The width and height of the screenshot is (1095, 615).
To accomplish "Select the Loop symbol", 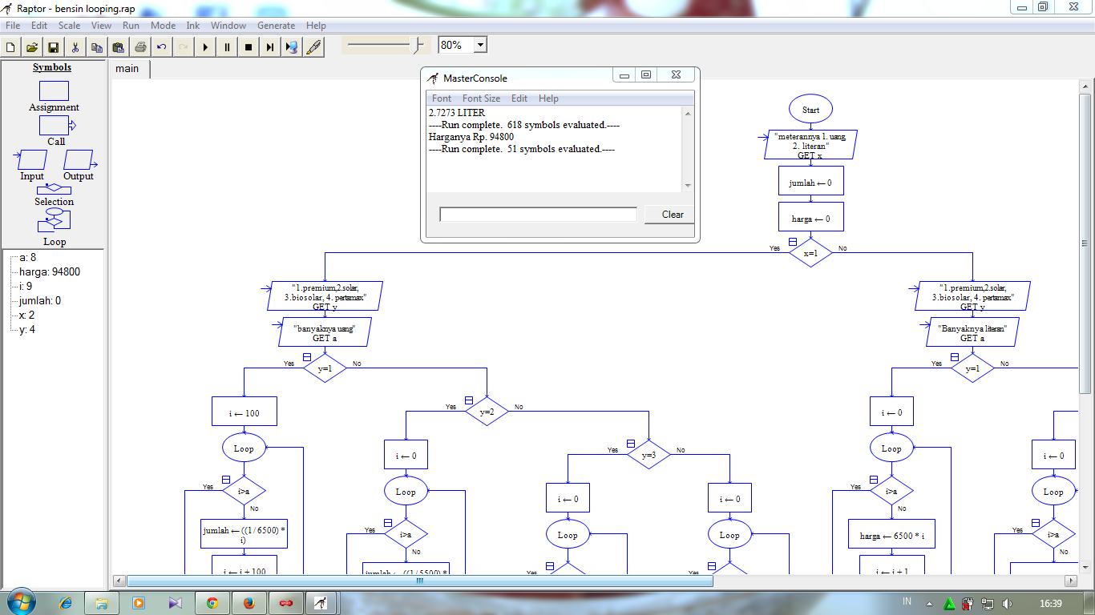I will (54, 220).
